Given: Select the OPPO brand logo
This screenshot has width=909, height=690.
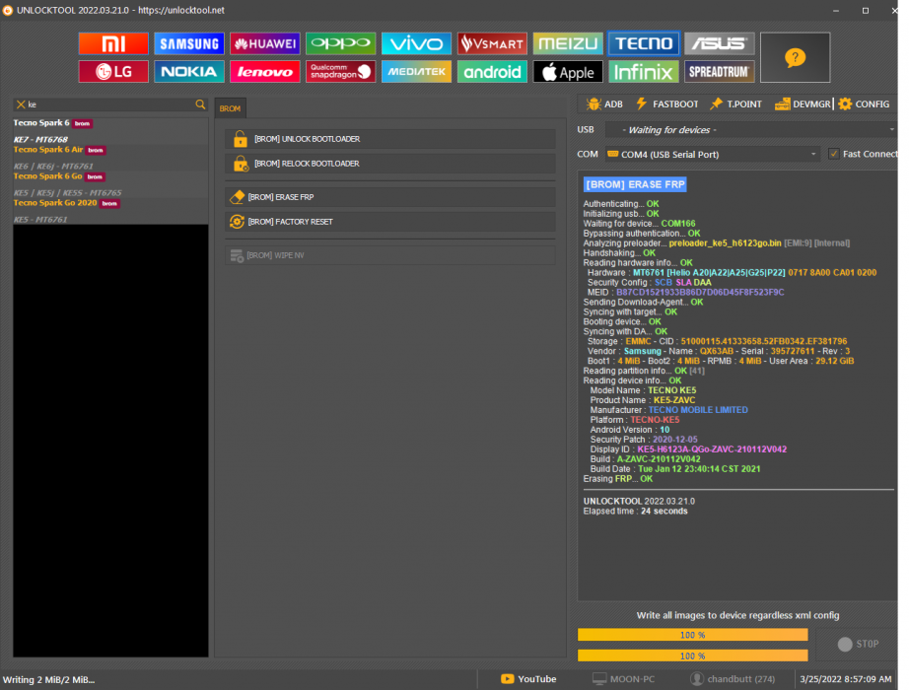Looking at the screenshot, I should (341, 43).
